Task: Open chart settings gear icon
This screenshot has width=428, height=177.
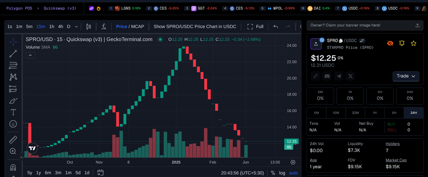Action: (293, 162)
